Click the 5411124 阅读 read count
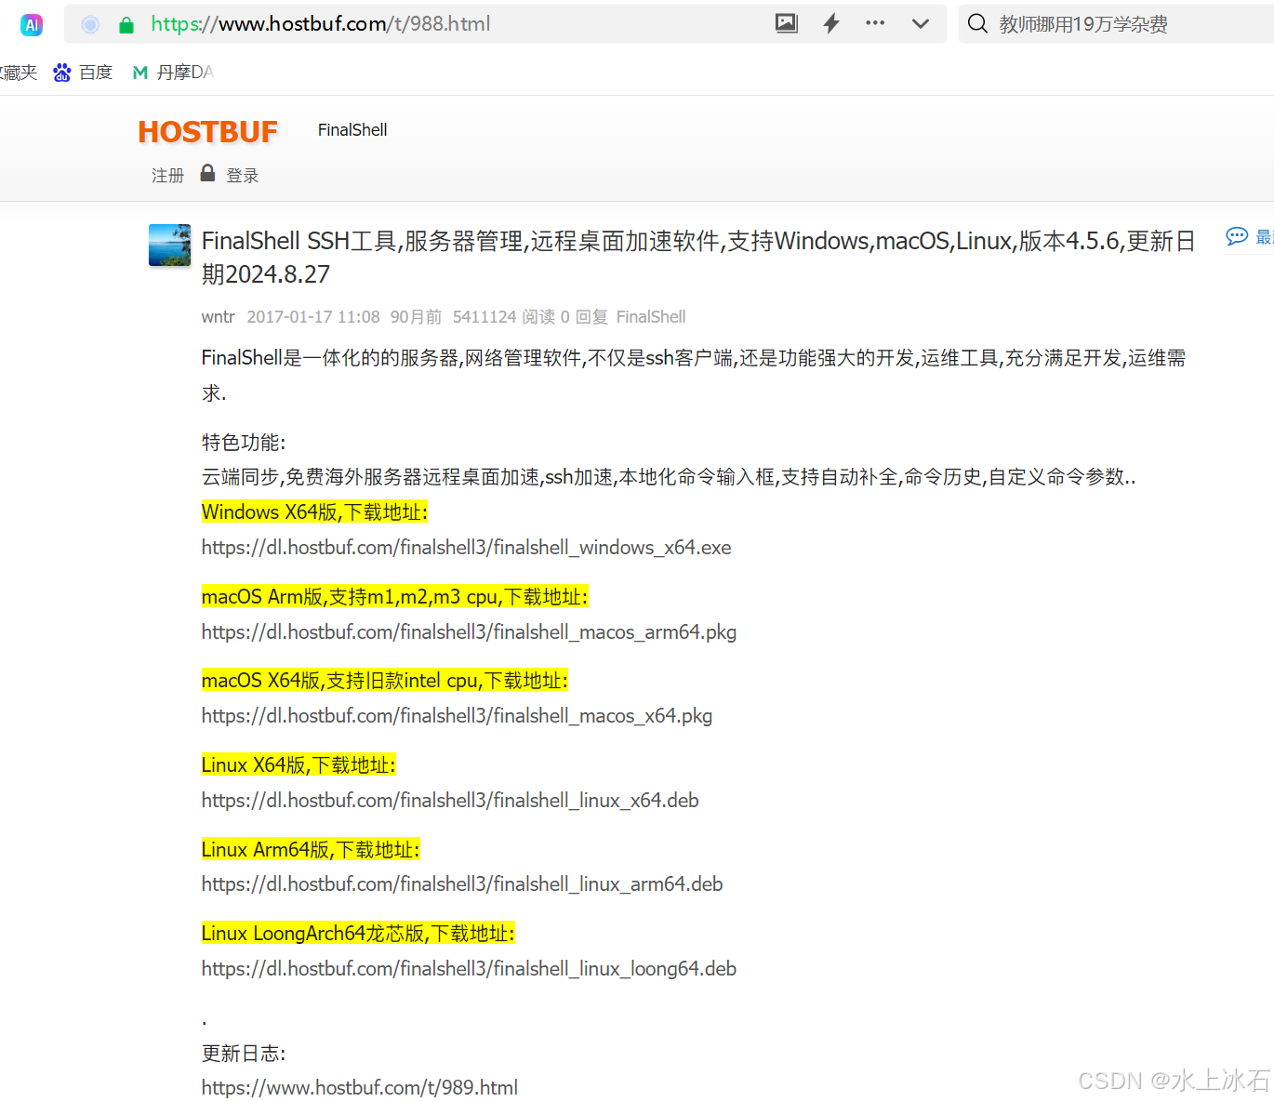This screenshot has height=1102, width=1274. (504, 317)
